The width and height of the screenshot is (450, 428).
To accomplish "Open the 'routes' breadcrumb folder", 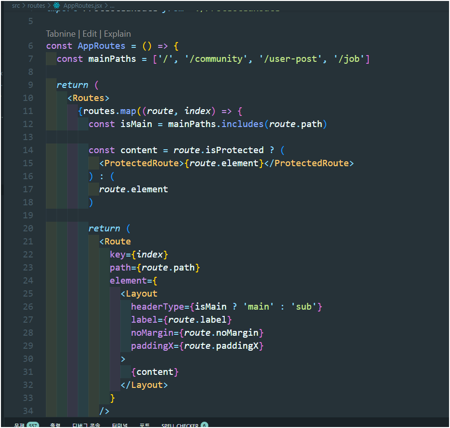I will (36, 6).
